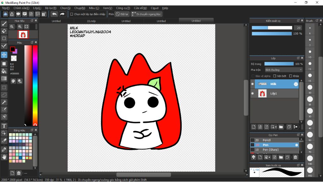The image size is (323, 182).
Task: Toggle visibility of the Milk layer
Action: point(253,84)
